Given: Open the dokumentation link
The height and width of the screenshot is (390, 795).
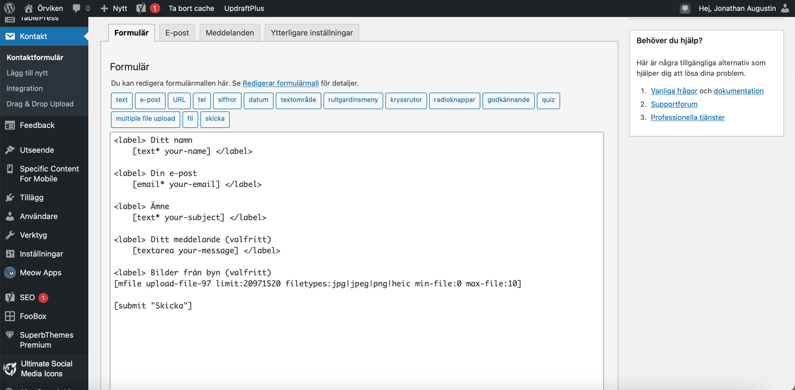Looking at the screenshot, I should pyautogui.click(x=738, y=91).
